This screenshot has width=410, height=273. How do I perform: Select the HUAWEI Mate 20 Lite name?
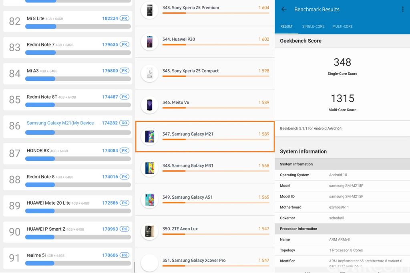click(48, 203)
